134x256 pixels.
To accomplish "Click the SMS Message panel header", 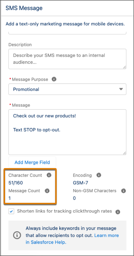I will (x=24, y=8).
